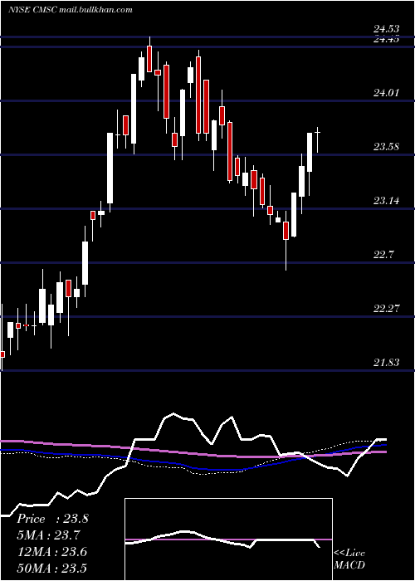Click the '<<Live MACD' label

coord(349,559)
